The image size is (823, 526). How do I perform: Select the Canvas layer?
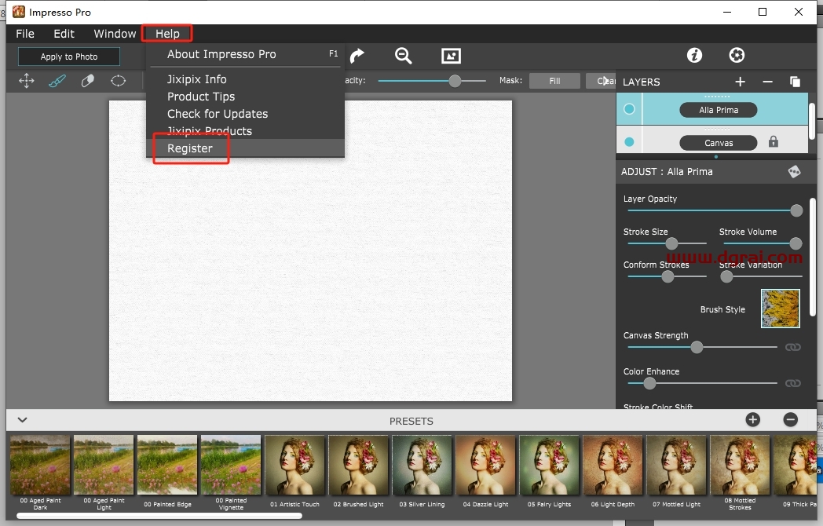pyautogui.click(x=718, y=143)
